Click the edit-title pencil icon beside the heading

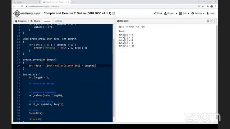(x=114, y=13)
